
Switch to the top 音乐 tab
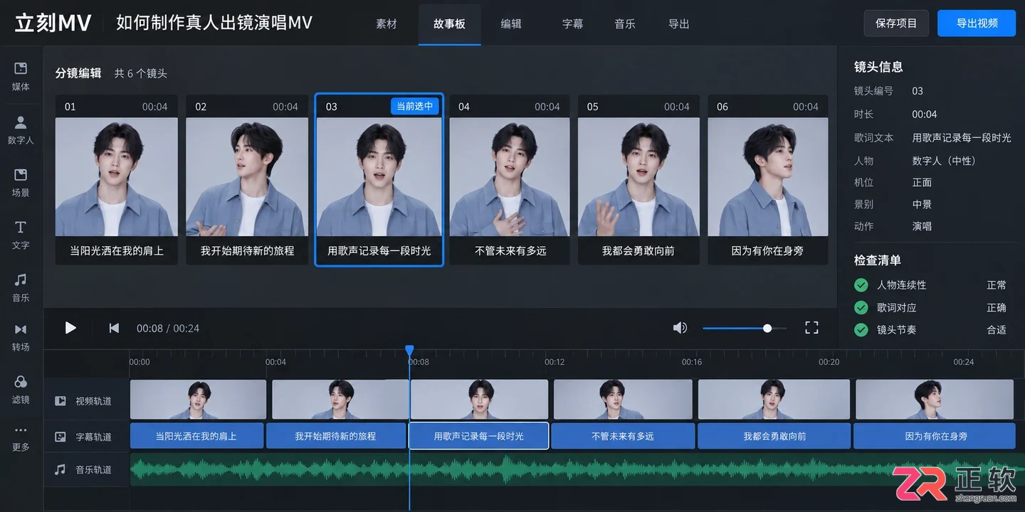[x=625, y=23]
